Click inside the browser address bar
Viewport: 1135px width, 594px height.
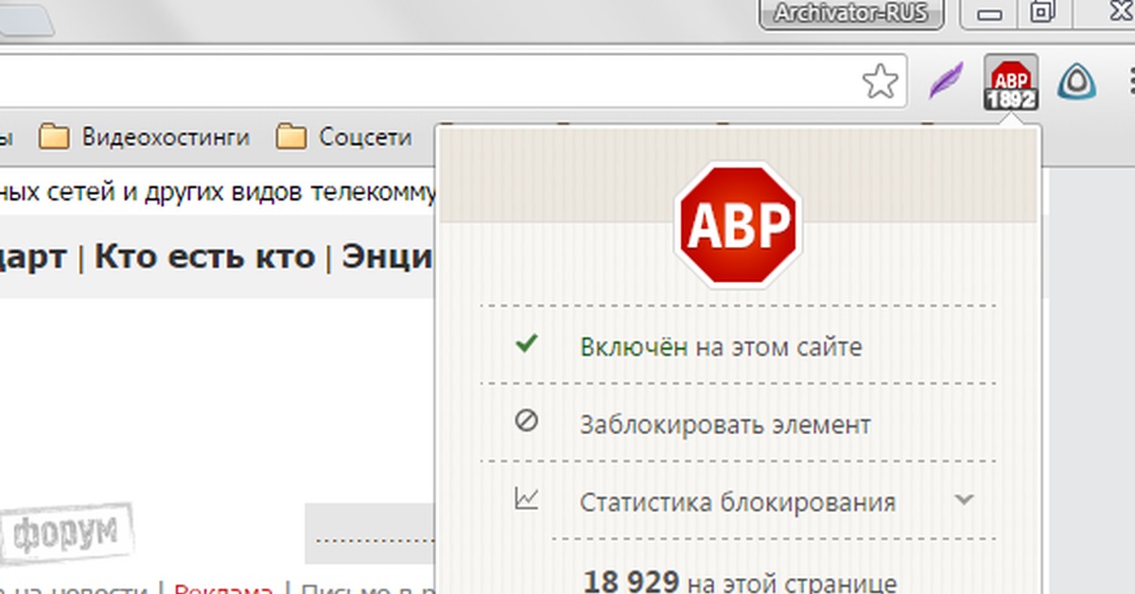[426, 82]
